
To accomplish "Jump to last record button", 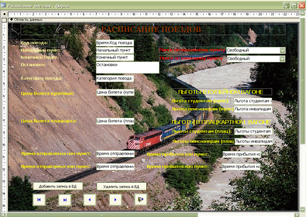I will [65, 200].
